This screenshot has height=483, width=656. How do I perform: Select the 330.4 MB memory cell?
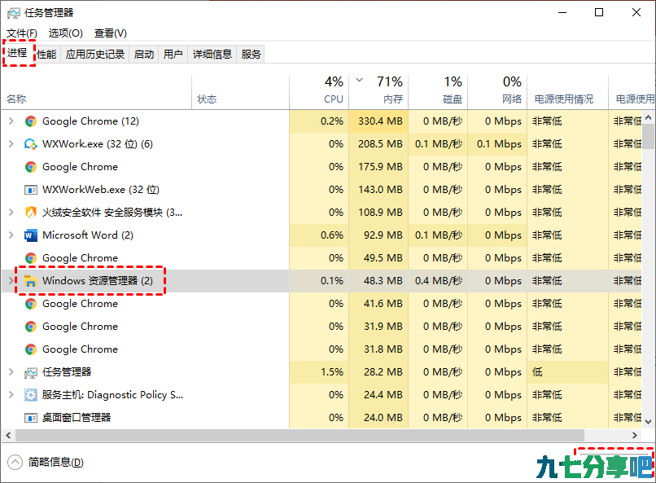pos(378,121)
